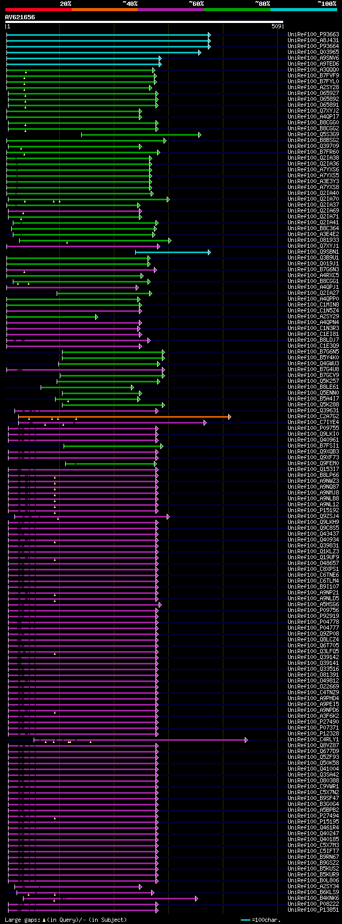Select hit UniRef100_P93663
This screenshot has width=342, height=924.
313,34
